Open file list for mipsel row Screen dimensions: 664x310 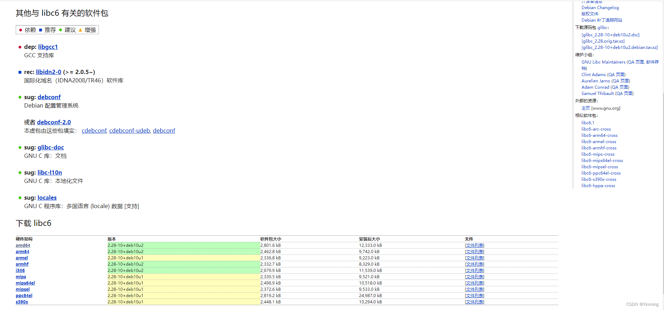[475, 289]
